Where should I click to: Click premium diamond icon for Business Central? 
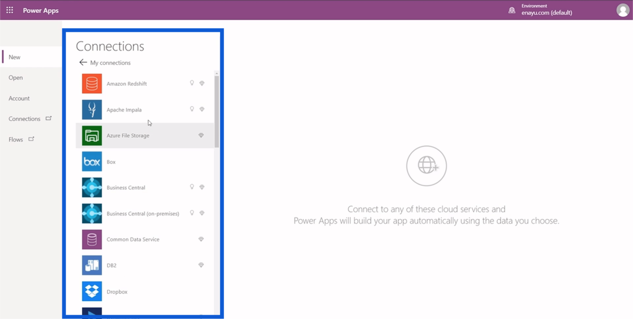[x=202, y=187]
